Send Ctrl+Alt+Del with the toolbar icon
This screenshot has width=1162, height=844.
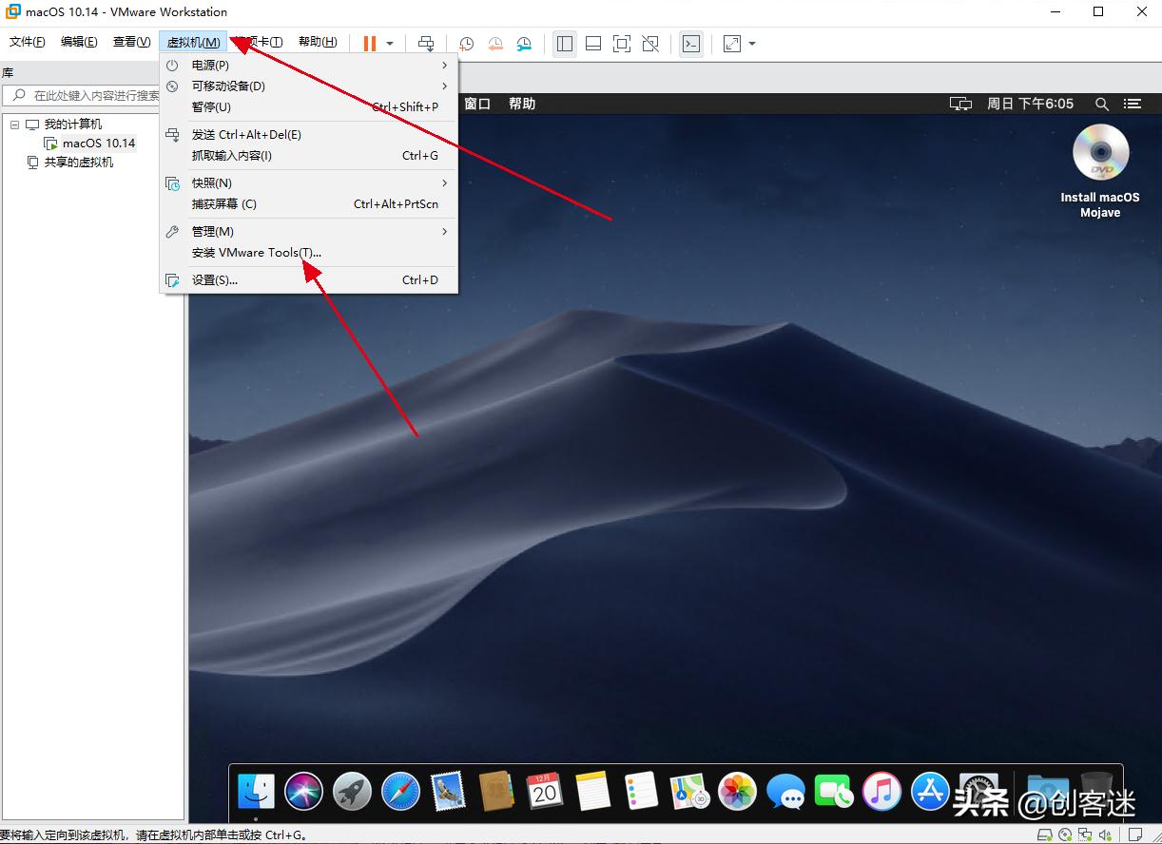[426, 43]
